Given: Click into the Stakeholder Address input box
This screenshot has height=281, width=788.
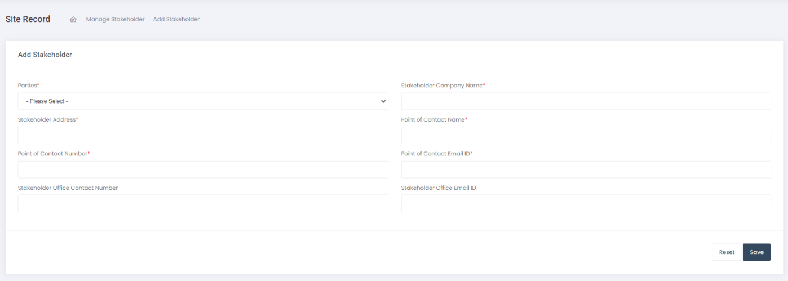Looking at the screenshot, I should coord(203,136).
